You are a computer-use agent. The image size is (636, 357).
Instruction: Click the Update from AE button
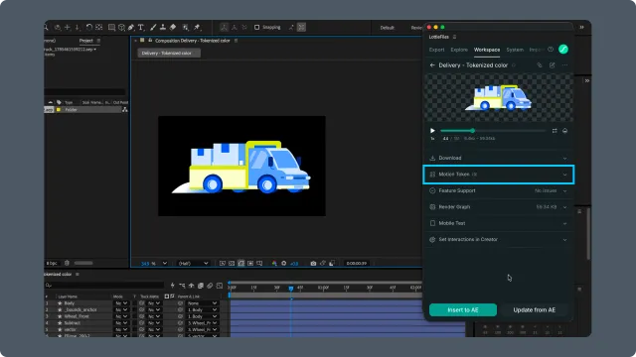(535, 310)
